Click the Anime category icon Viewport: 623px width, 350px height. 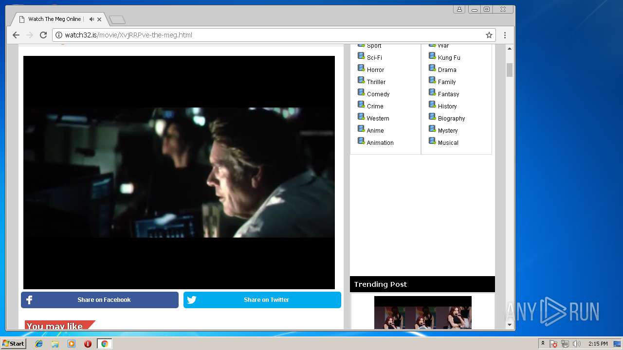tap(361, 129)
